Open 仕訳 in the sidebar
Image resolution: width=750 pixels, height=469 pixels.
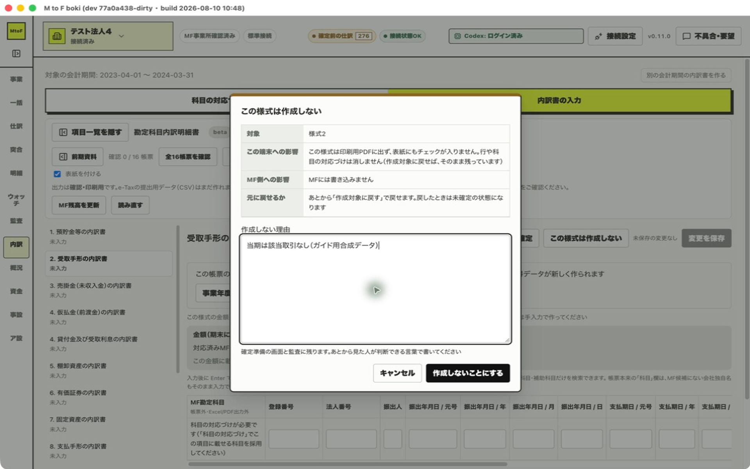[x=16, y=126]
